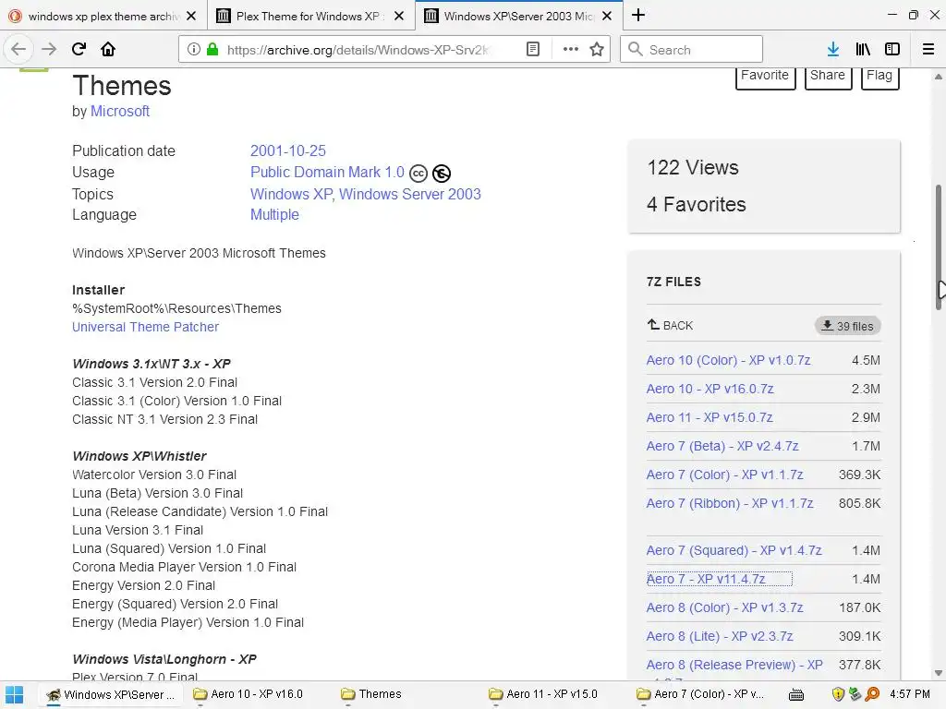Download Aero 8 (Release Preview) - XP file

tap(734, 665)
